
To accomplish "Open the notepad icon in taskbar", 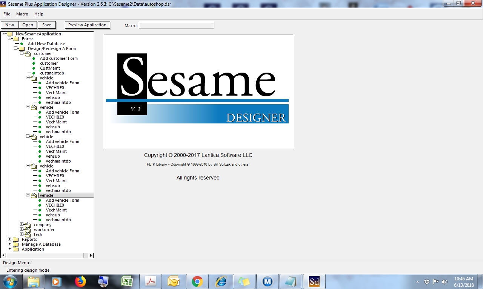I will click(x=291, y=281).
